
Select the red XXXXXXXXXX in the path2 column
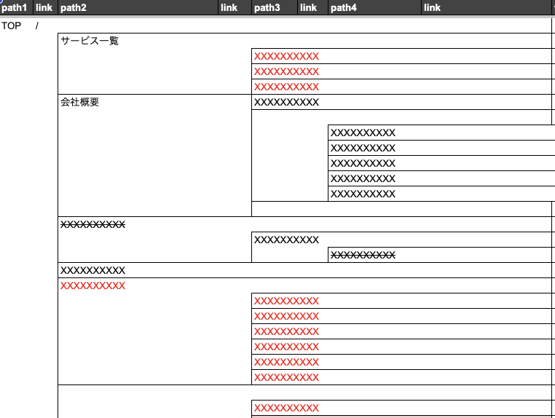(92, 285)
